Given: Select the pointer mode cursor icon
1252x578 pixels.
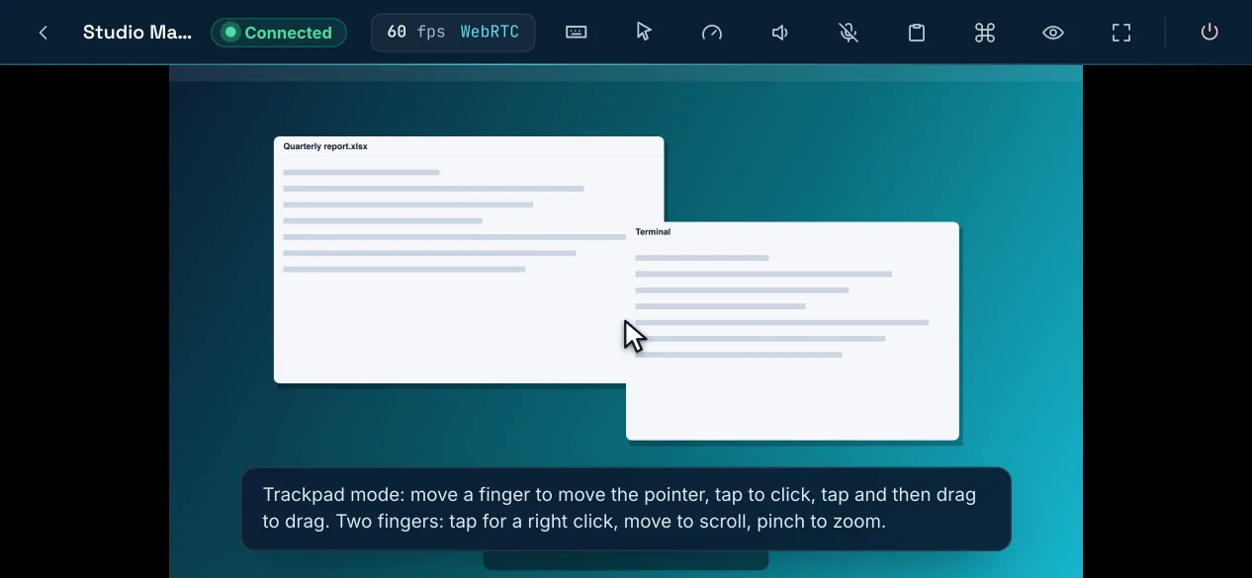Looking at the screenshot, I should pyautogui.click(x=644, y=33).
